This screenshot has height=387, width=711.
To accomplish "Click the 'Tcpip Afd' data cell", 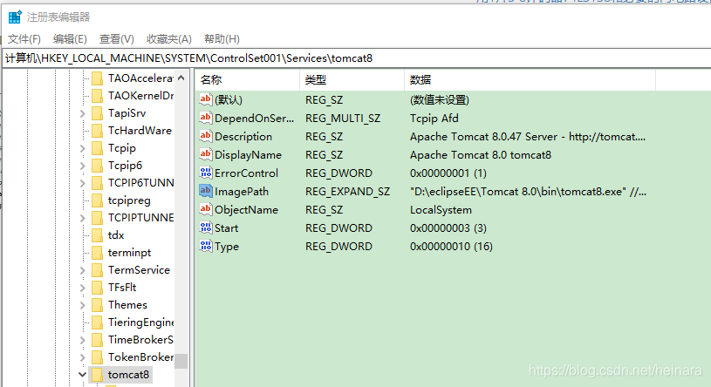I will tap(434, 119).
